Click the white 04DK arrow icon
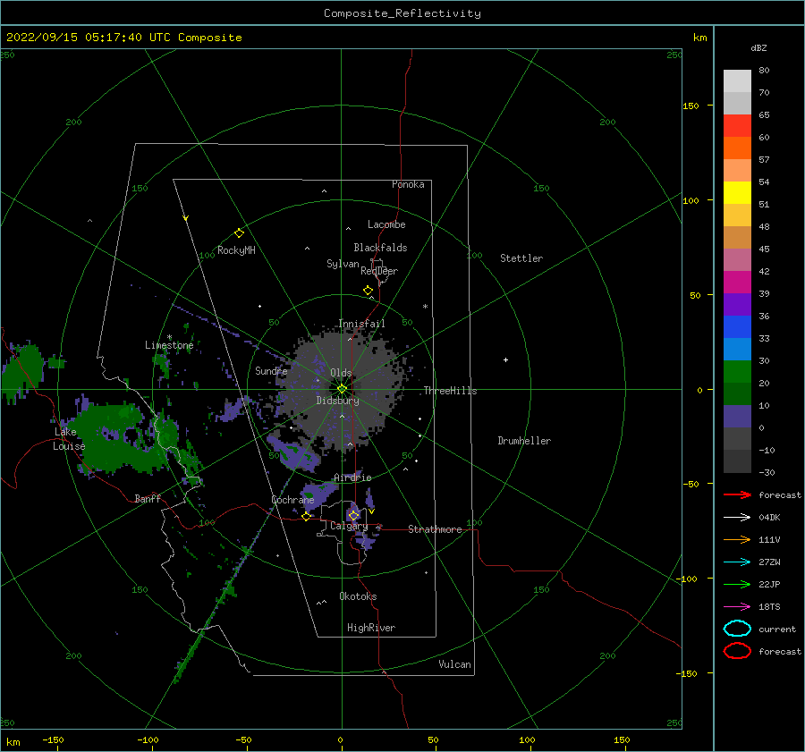The height and width of the screenshot is (752, 805). pyautogui.click(x=737, y=517)
